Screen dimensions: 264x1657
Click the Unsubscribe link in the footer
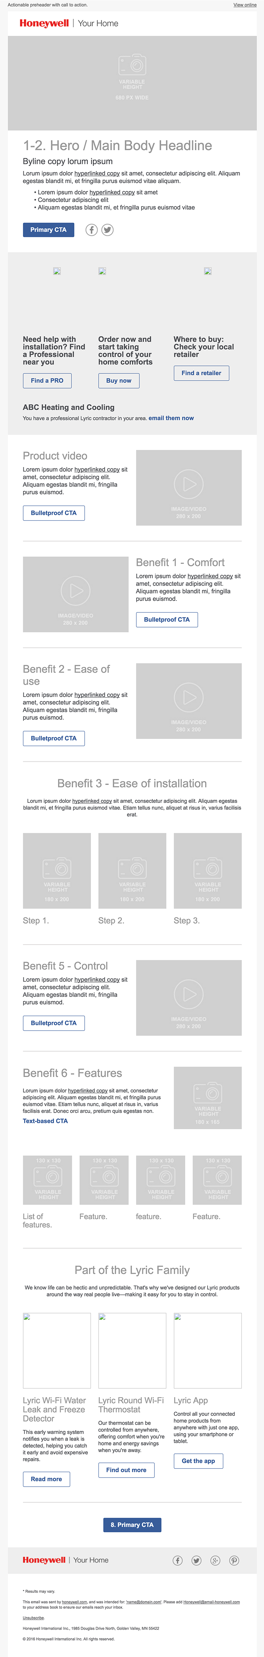click(33, 1618)
